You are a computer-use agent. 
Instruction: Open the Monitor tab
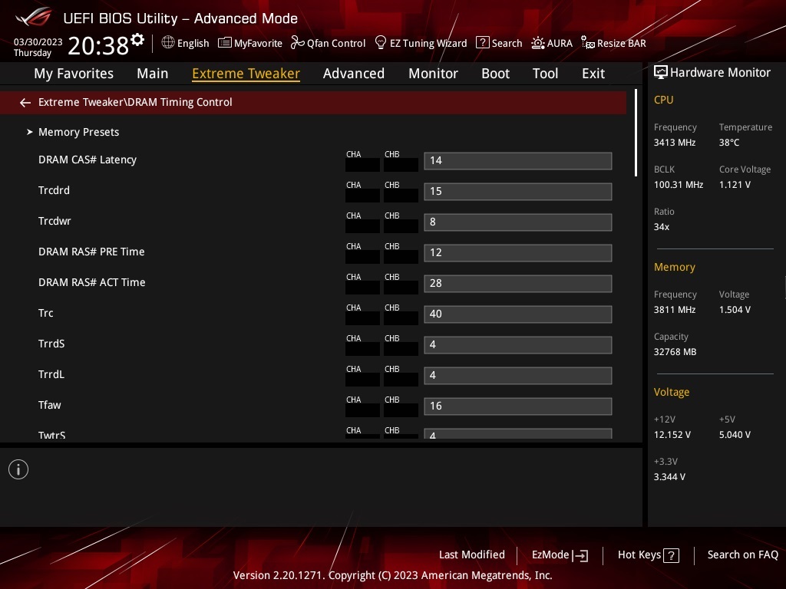tap(433, 74)
